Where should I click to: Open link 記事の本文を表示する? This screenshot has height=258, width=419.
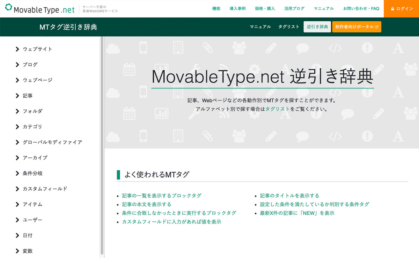(147, 204)
